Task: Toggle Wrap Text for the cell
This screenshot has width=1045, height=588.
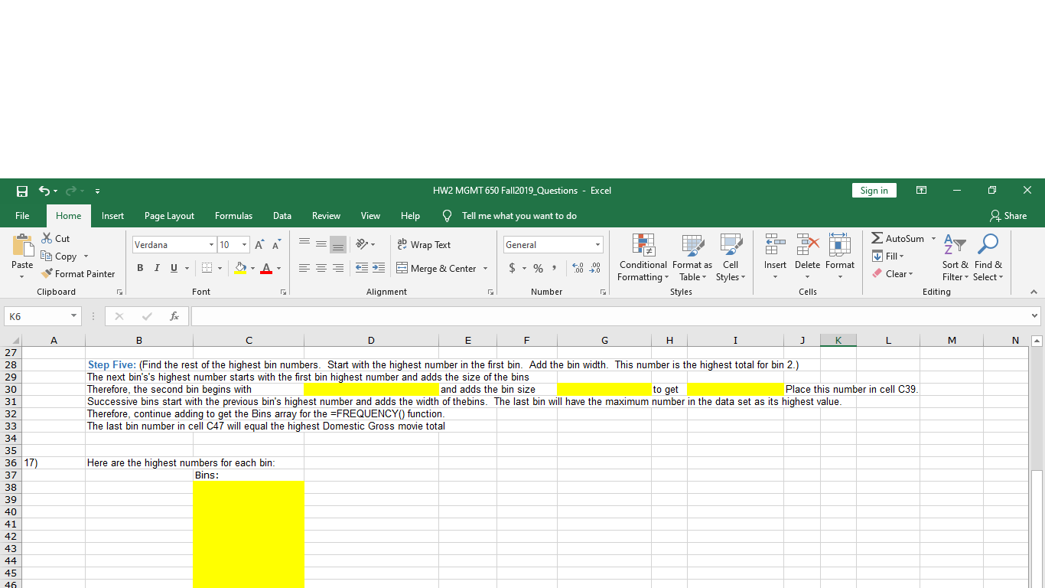Action: 424,245
